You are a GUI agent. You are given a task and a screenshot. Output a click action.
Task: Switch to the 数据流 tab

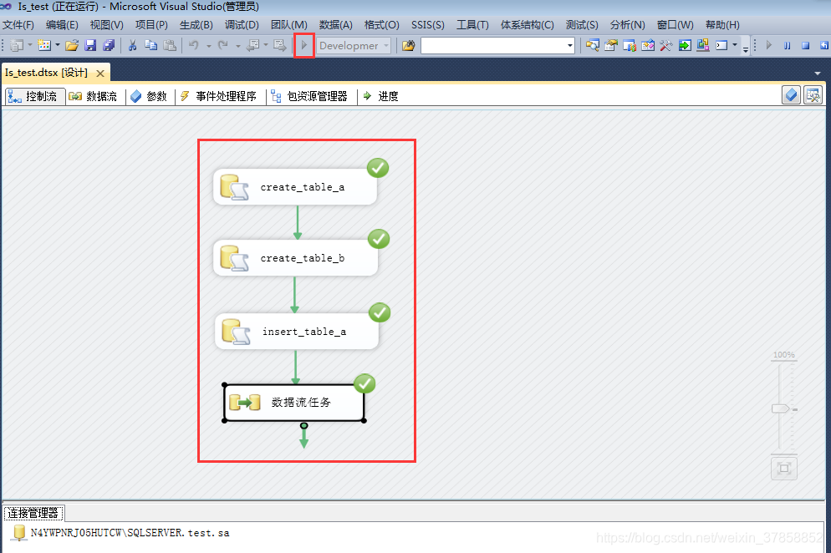pos(94,96)
